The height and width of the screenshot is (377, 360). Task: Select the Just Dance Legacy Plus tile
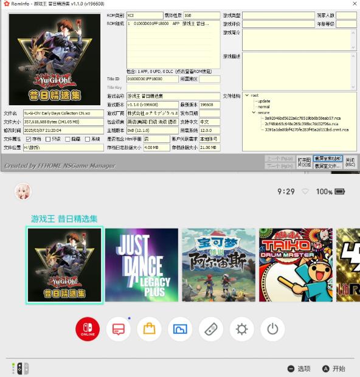pyautogui.click(x=142, y=265)
